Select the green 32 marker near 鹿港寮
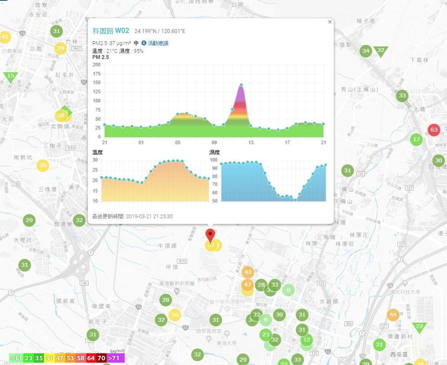The height and width of the screenshot is (365, 447). 79,220
